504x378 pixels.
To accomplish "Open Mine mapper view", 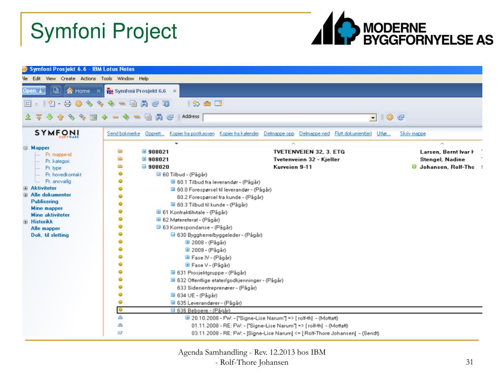I will click(47, 208).
